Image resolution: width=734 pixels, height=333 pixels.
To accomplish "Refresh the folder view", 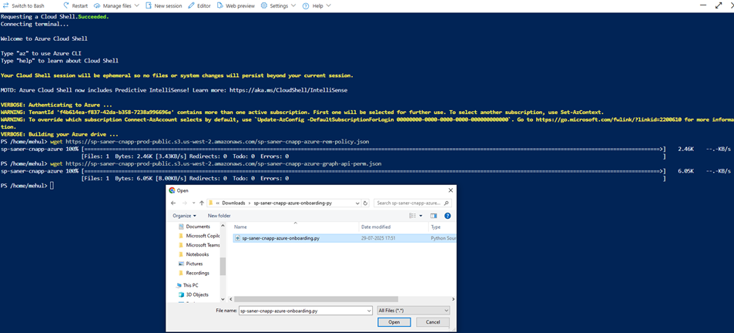I will 366,203.
